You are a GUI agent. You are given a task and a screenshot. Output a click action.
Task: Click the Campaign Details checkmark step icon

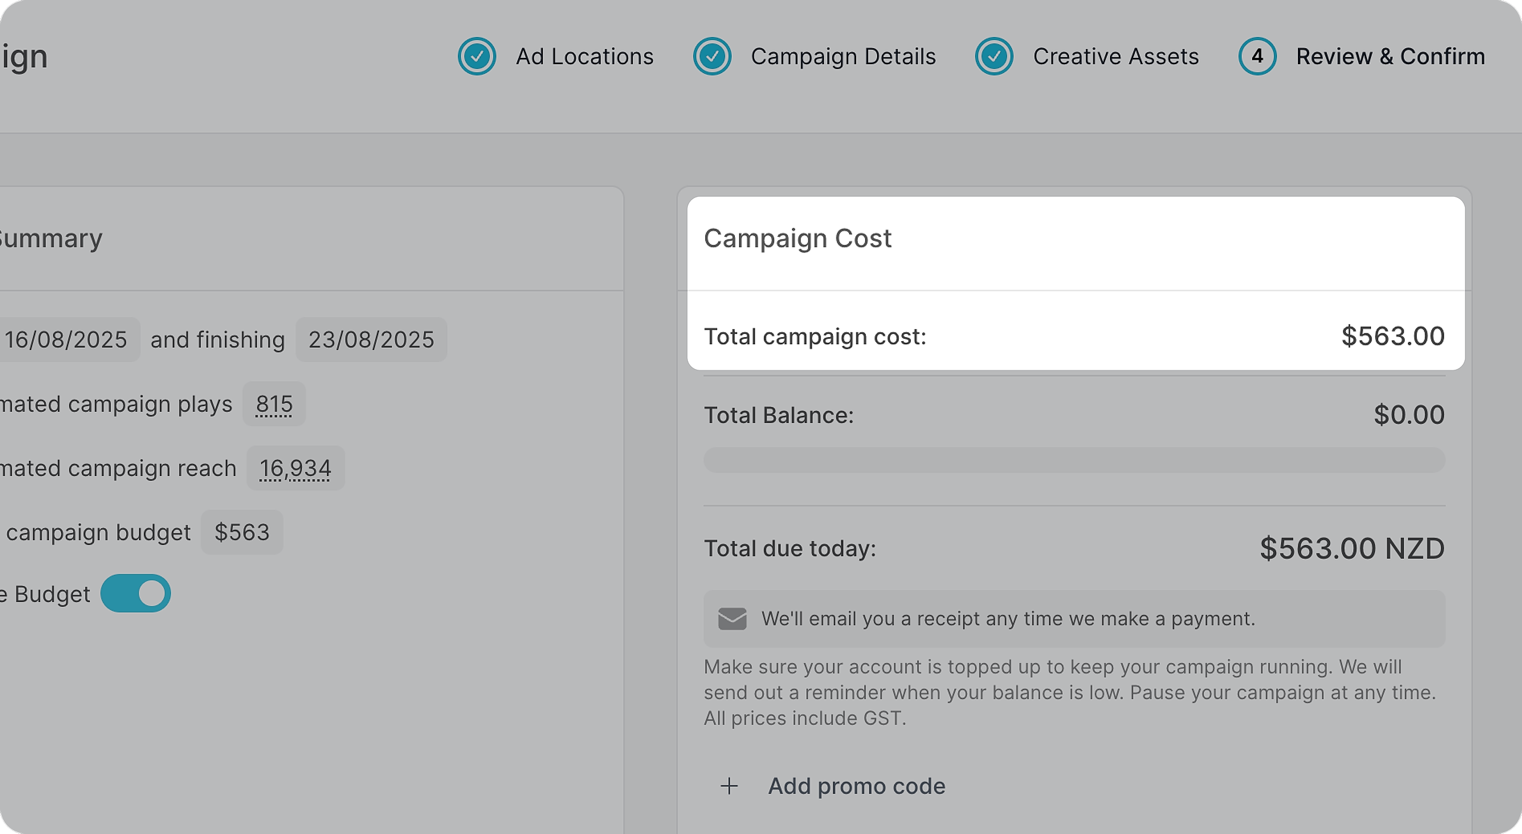(712, 56)
